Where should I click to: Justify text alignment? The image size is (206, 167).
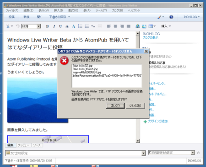[129, 26]
